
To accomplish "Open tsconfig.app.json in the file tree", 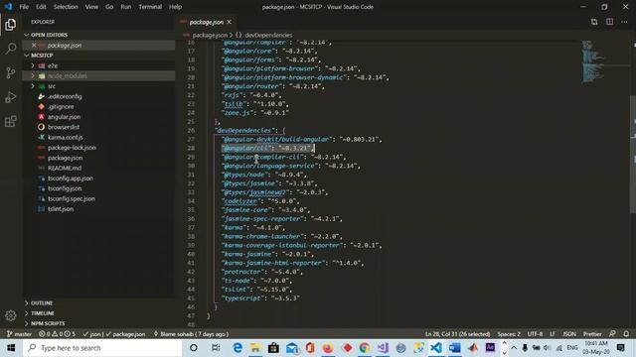I will point(71,178).
